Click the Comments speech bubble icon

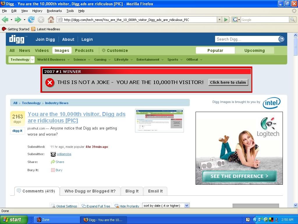click(19, 191)
